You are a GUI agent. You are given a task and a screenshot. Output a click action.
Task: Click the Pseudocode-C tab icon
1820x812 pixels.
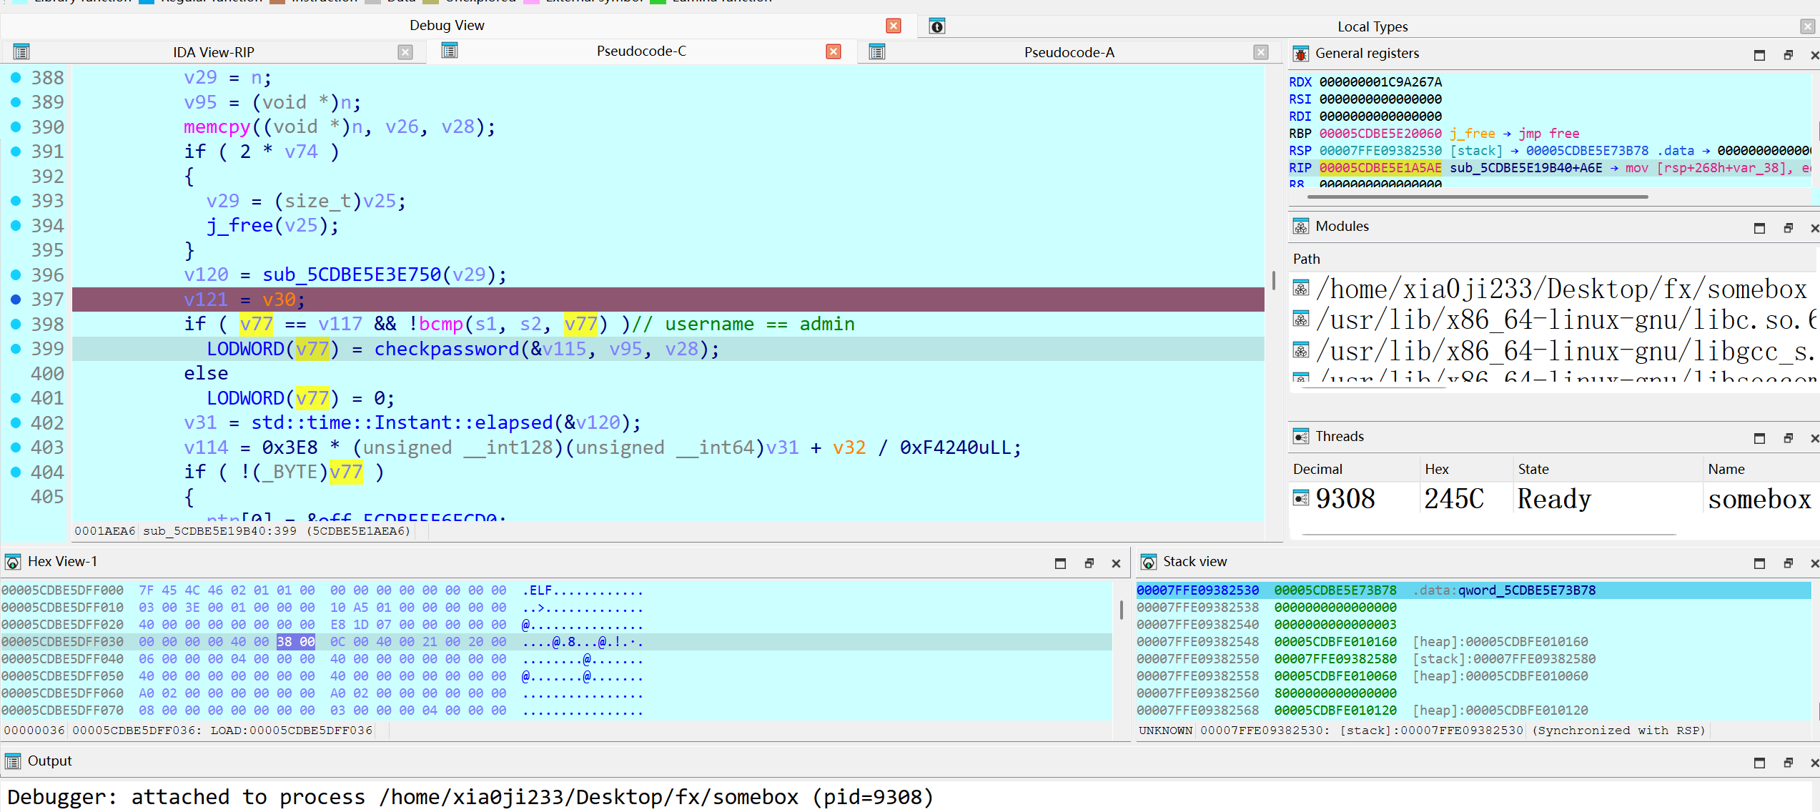click(x=450, y=51)
